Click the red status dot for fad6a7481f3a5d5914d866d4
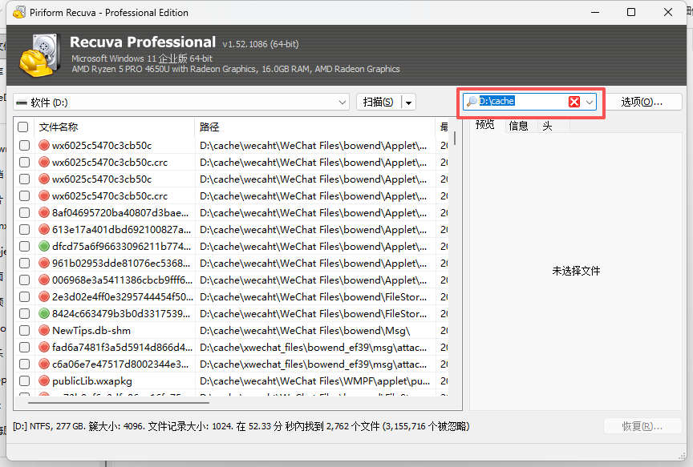The width and height of the screenshot is (693, 467). pyautogui.click(x=44, y=347)
